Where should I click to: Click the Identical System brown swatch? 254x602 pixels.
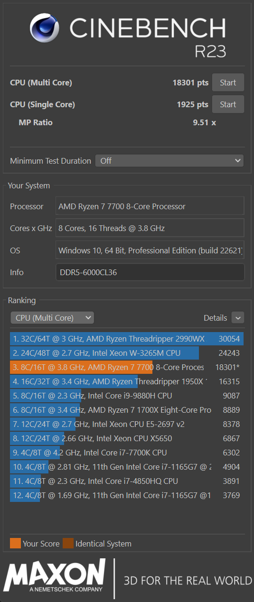[68, 543]
